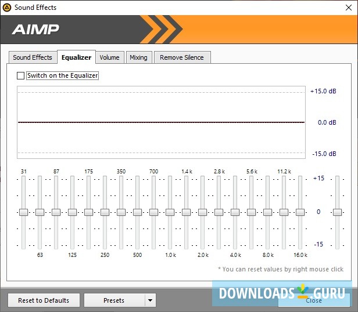Click the Close button at bottom
This screenshot has height=312, width=358.
coord(314,300)
